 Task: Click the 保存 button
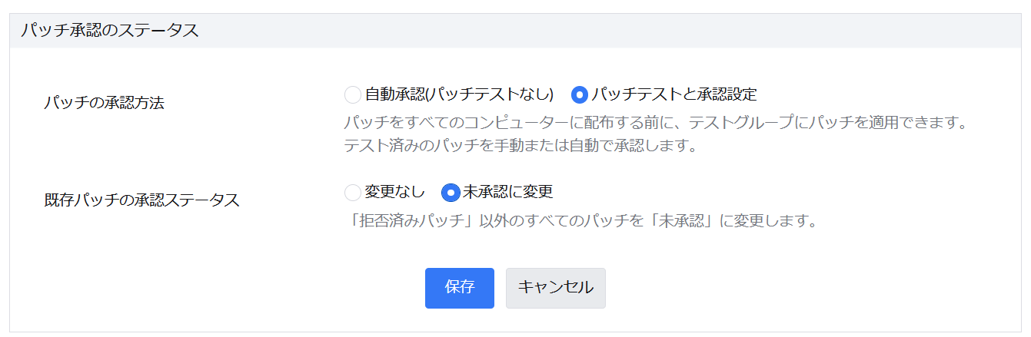459,288
